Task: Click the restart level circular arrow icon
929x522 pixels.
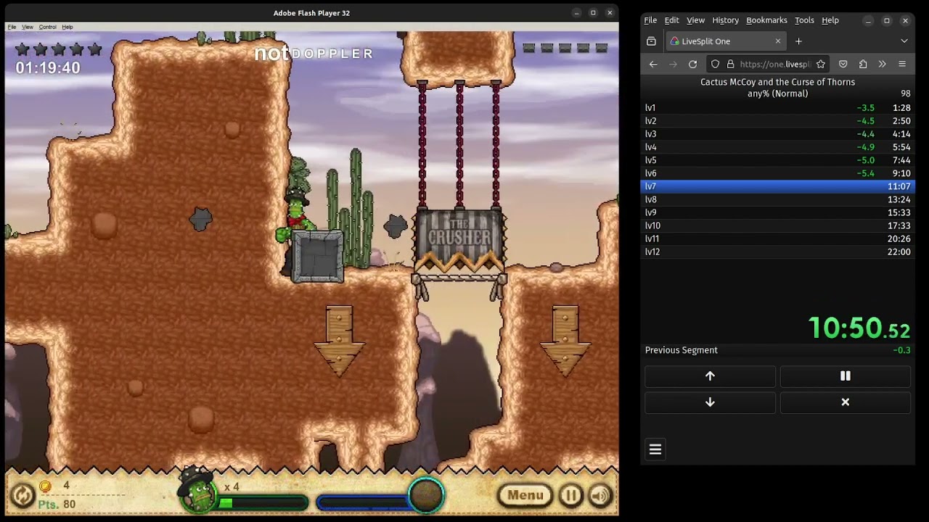Action: coord(22,496)
